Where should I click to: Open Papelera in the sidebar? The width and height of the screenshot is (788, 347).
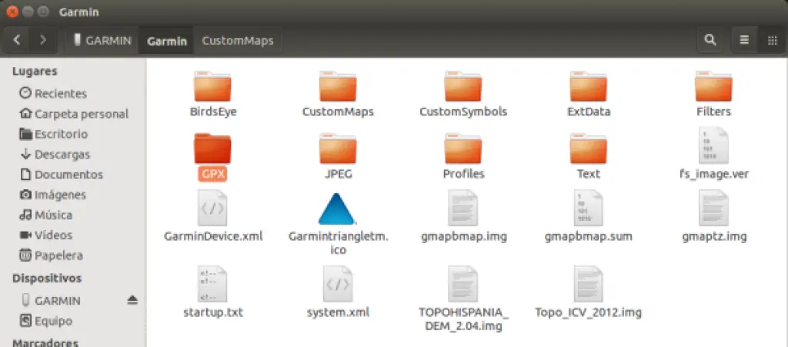coord(51,255)
